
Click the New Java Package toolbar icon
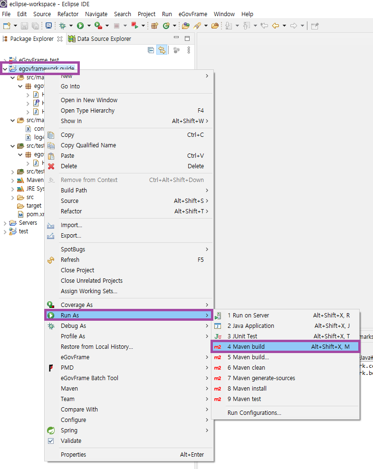pyautogui.click(x=154, y=26)
